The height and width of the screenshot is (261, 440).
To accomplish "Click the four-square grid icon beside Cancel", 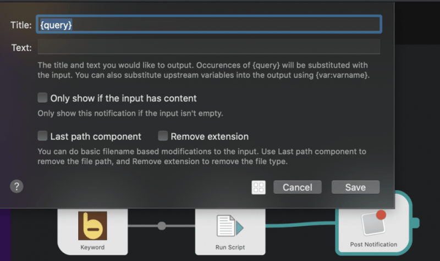I will pyautogui.click(x=258, y=187).
